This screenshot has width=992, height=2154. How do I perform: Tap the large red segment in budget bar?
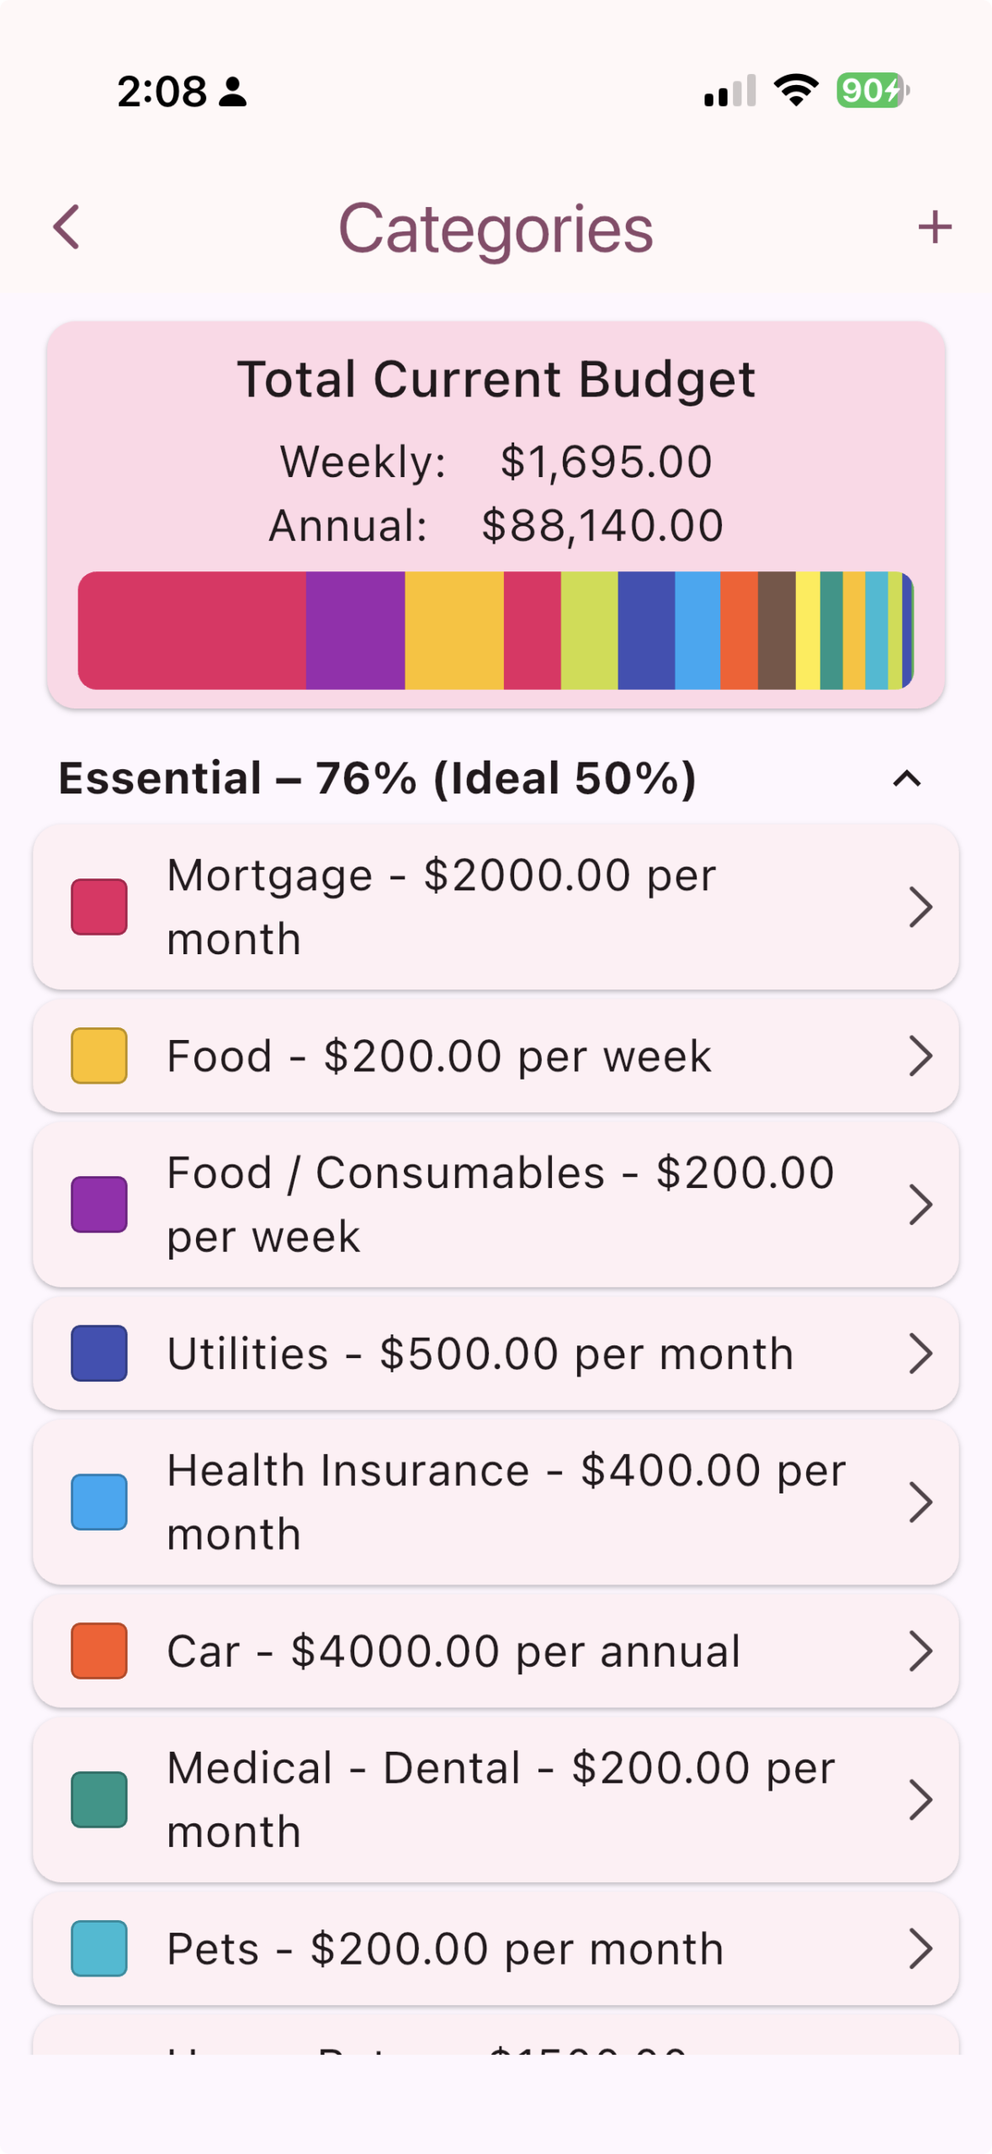192,630
